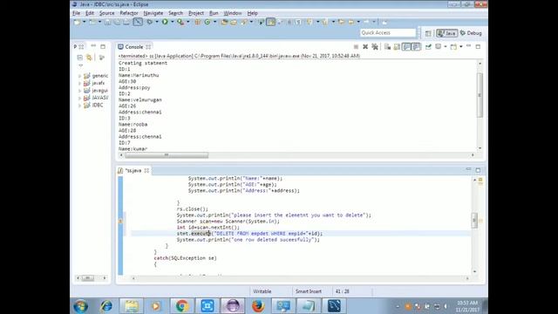Screen dimensions: 558x314
Task: Click the Display Selected Console icon
Action: (x=438, y=46)
